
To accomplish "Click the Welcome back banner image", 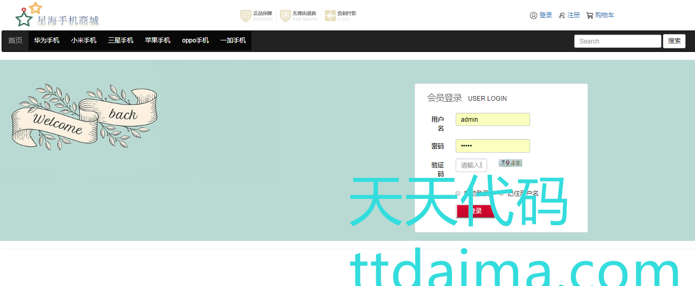I will tap(84, 116).
